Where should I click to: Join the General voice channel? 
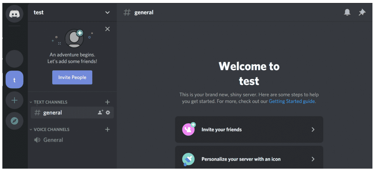(53, 140)
